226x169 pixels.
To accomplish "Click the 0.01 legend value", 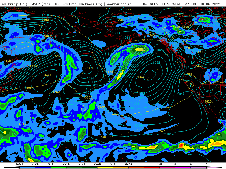I will (x=19, y=164).
